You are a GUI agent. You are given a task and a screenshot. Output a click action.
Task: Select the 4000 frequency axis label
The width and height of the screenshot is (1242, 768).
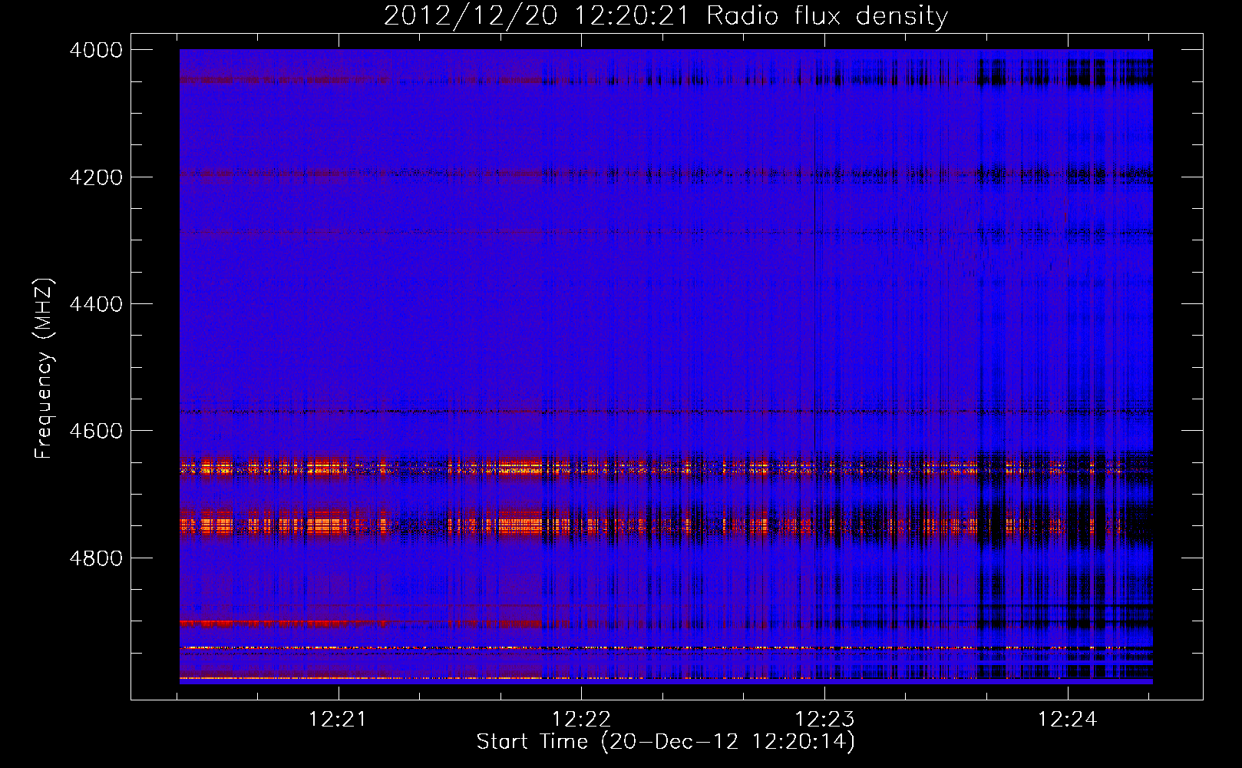(95, 50)
